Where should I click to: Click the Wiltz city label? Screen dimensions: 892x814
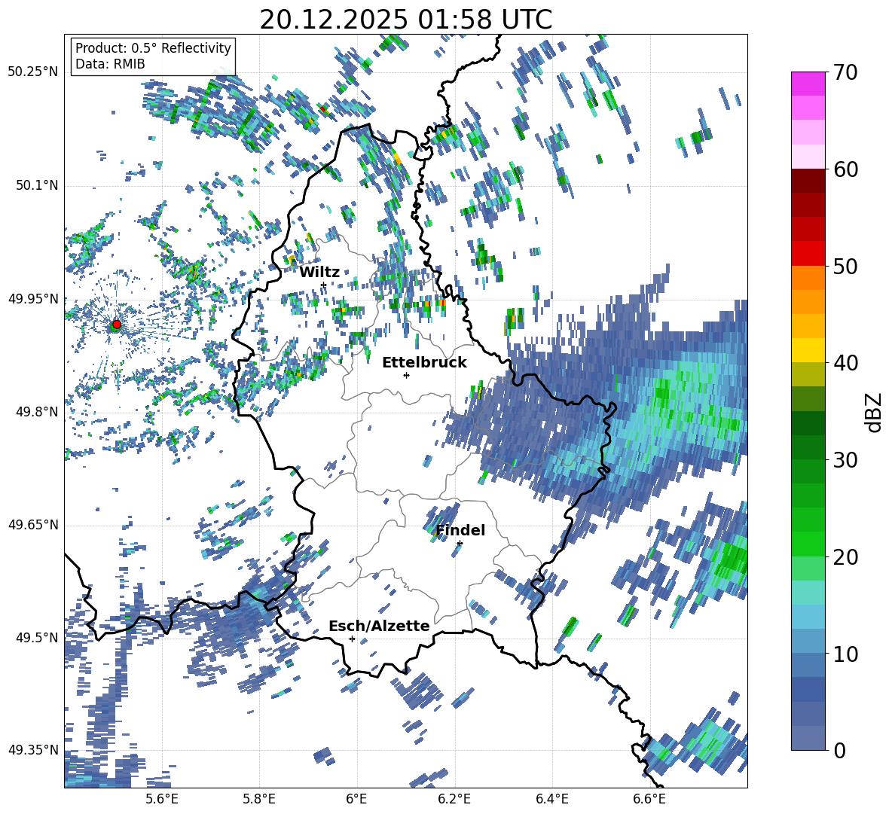[319, 272]
